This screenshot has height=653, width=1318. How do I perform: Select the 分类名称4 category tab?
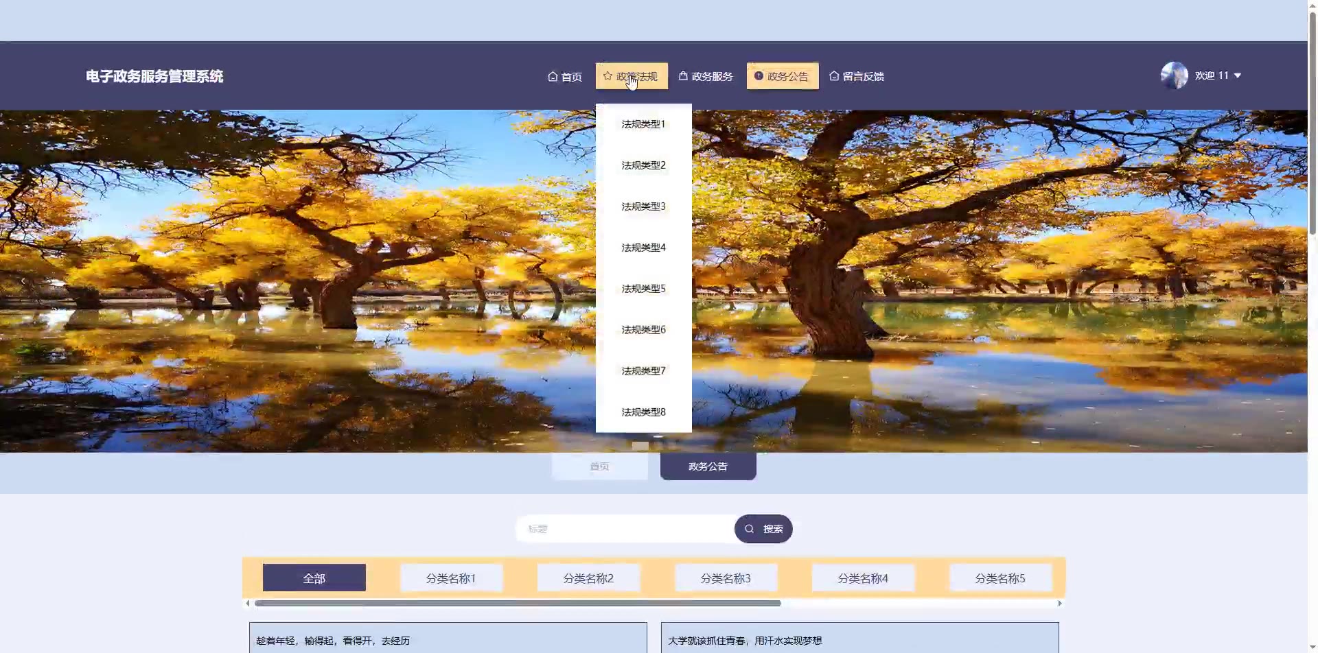click(x=863, y=578)
